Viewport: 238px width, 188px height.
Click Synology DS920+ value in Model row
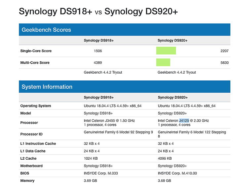[x=172, y=113]
